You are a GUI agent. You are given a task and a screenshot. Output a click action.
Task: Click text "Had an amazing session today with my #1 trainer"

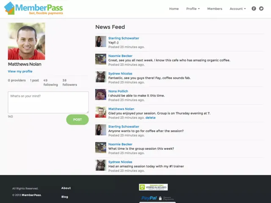pos(146,166)
